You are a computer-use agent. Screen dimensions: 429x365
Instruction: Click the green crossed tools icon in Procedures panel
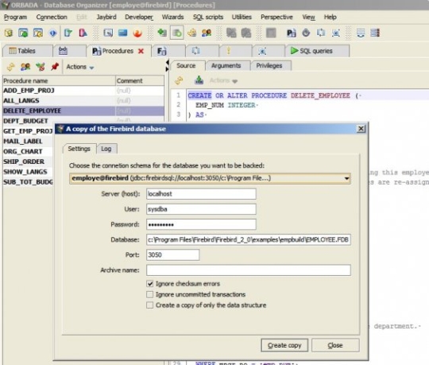pos(41,67)
